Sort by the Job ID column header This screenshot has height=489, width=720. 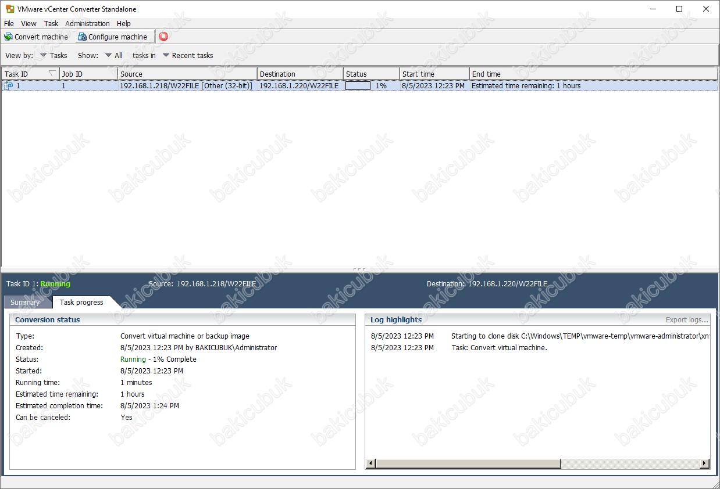coord(88,74)
